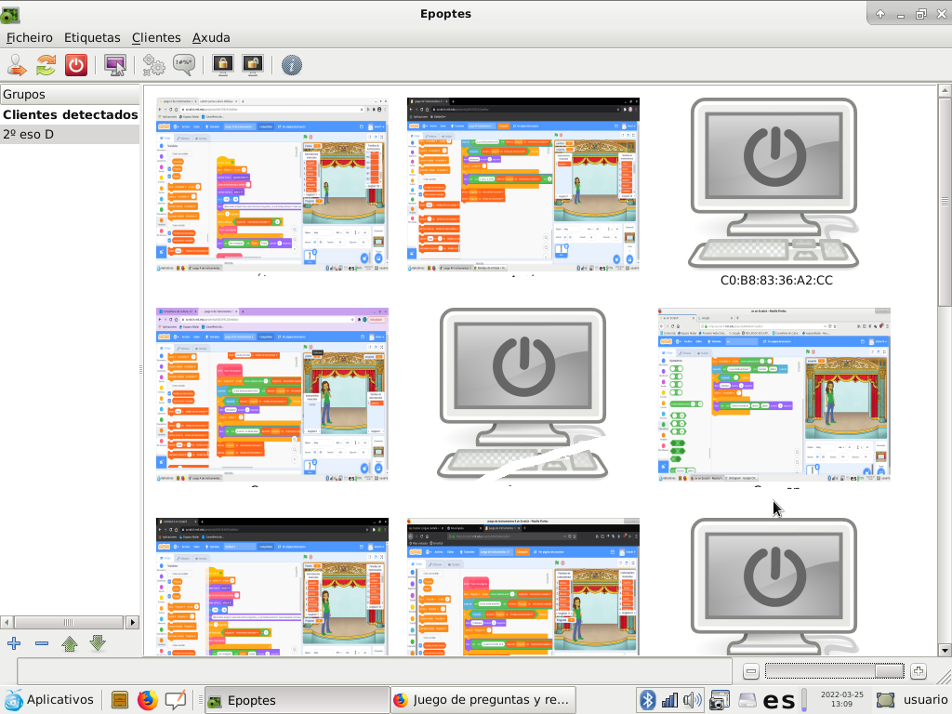Launch Firefox from the panel

point(147,701)
